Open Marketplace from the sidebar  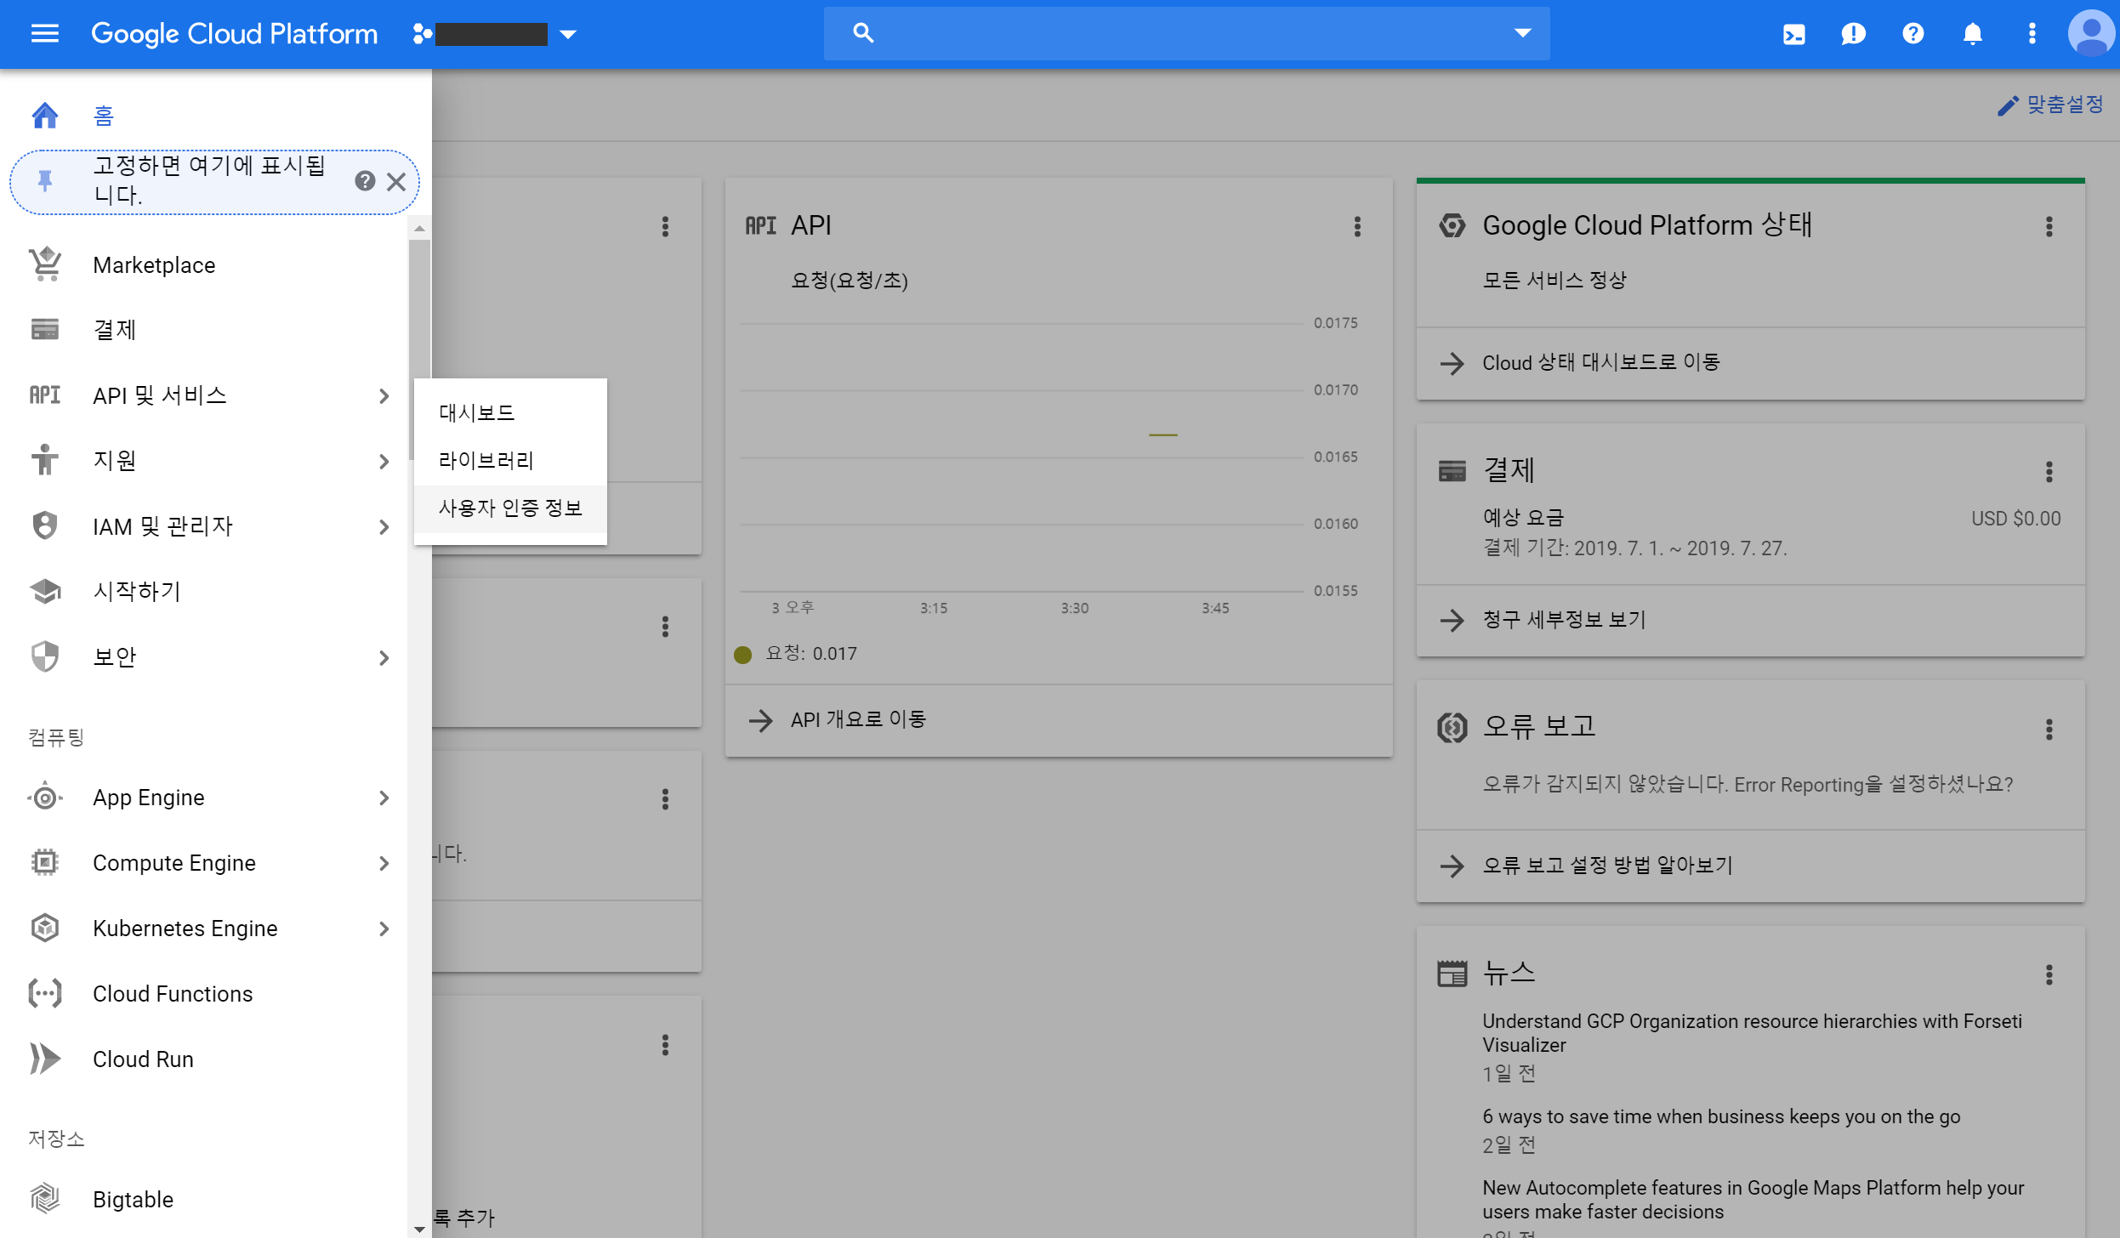coord(154,265)
